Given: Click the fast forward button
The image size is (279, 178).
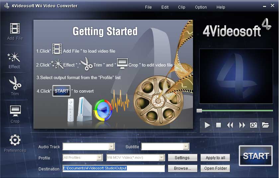Looking at the screenshot, I should pyautogui.click(x=242, y=125).
